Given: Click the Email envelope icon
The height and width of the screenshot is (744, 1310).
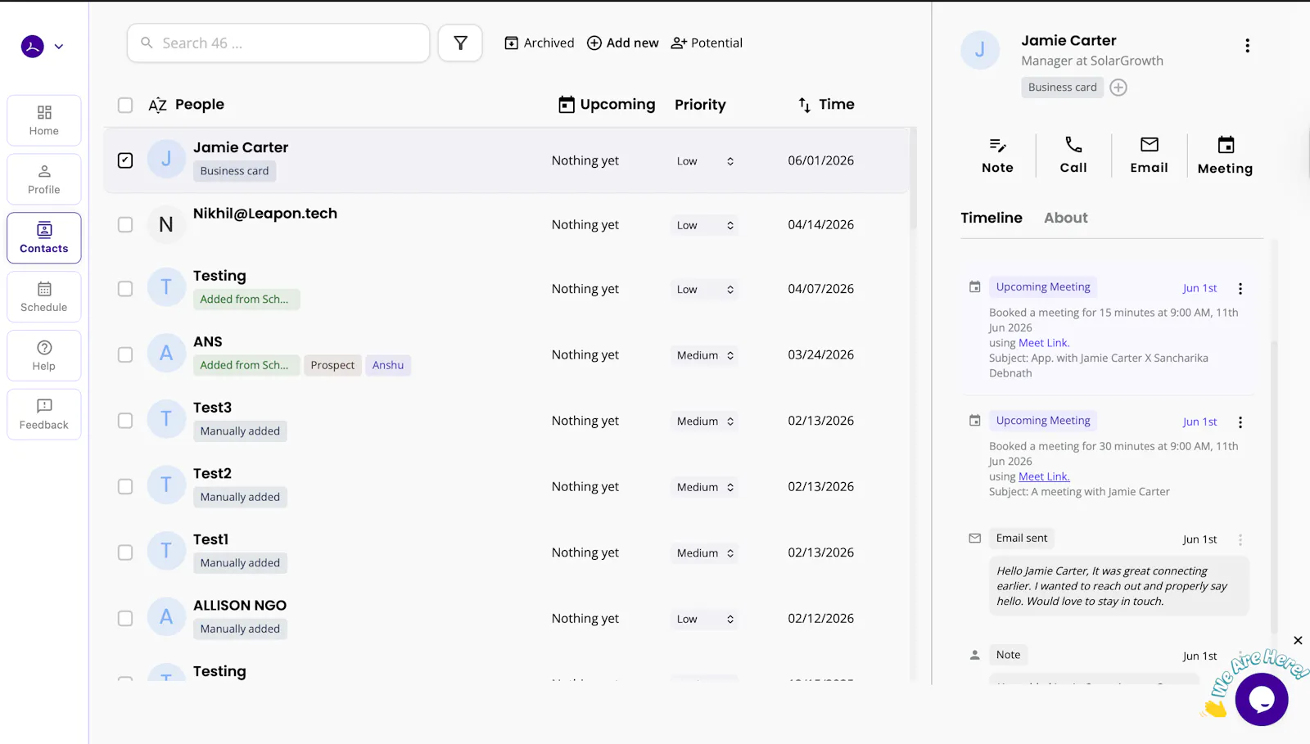Looking at the screenshot, I should pyautogui.click(x=1150, y=145).
